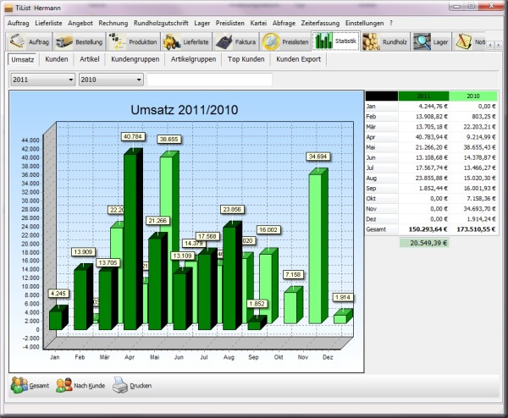Open the Rechnung menu
Image resolution: width=508 pixels, height=418 pixels.
click(113, 24)
